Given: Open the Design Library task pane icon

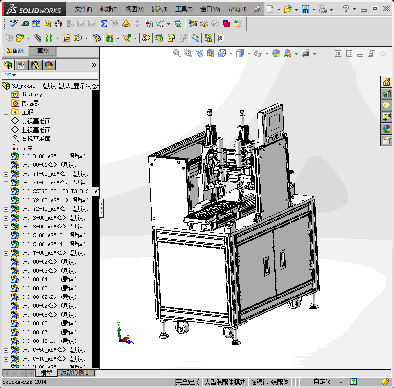Looking at the screenshot, I should (387, 93).
